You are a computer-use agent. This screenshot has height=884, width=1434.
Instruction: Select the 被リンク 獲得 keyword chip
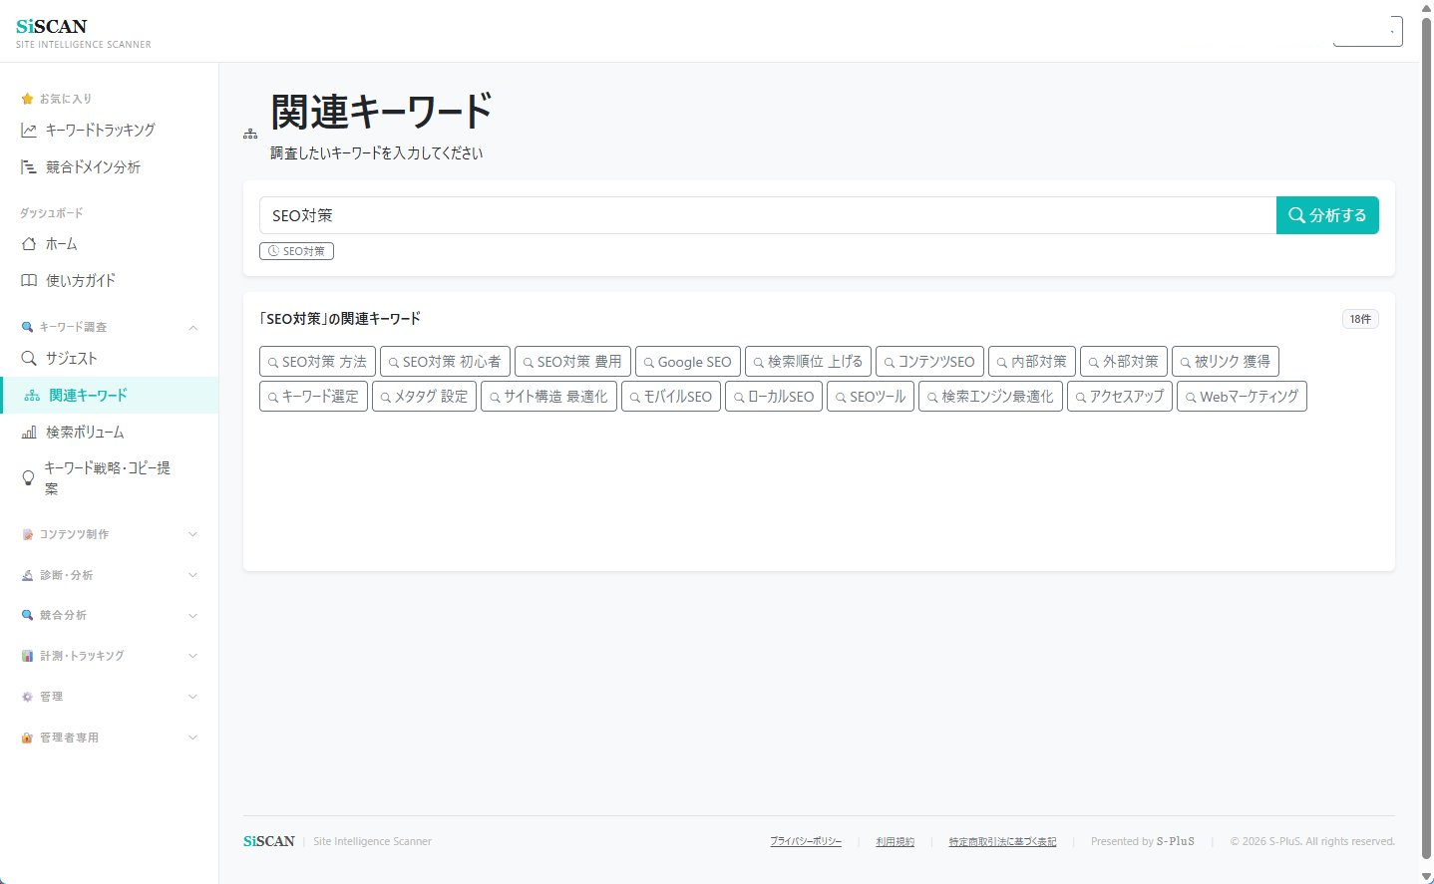click(x=1226, y=362)
